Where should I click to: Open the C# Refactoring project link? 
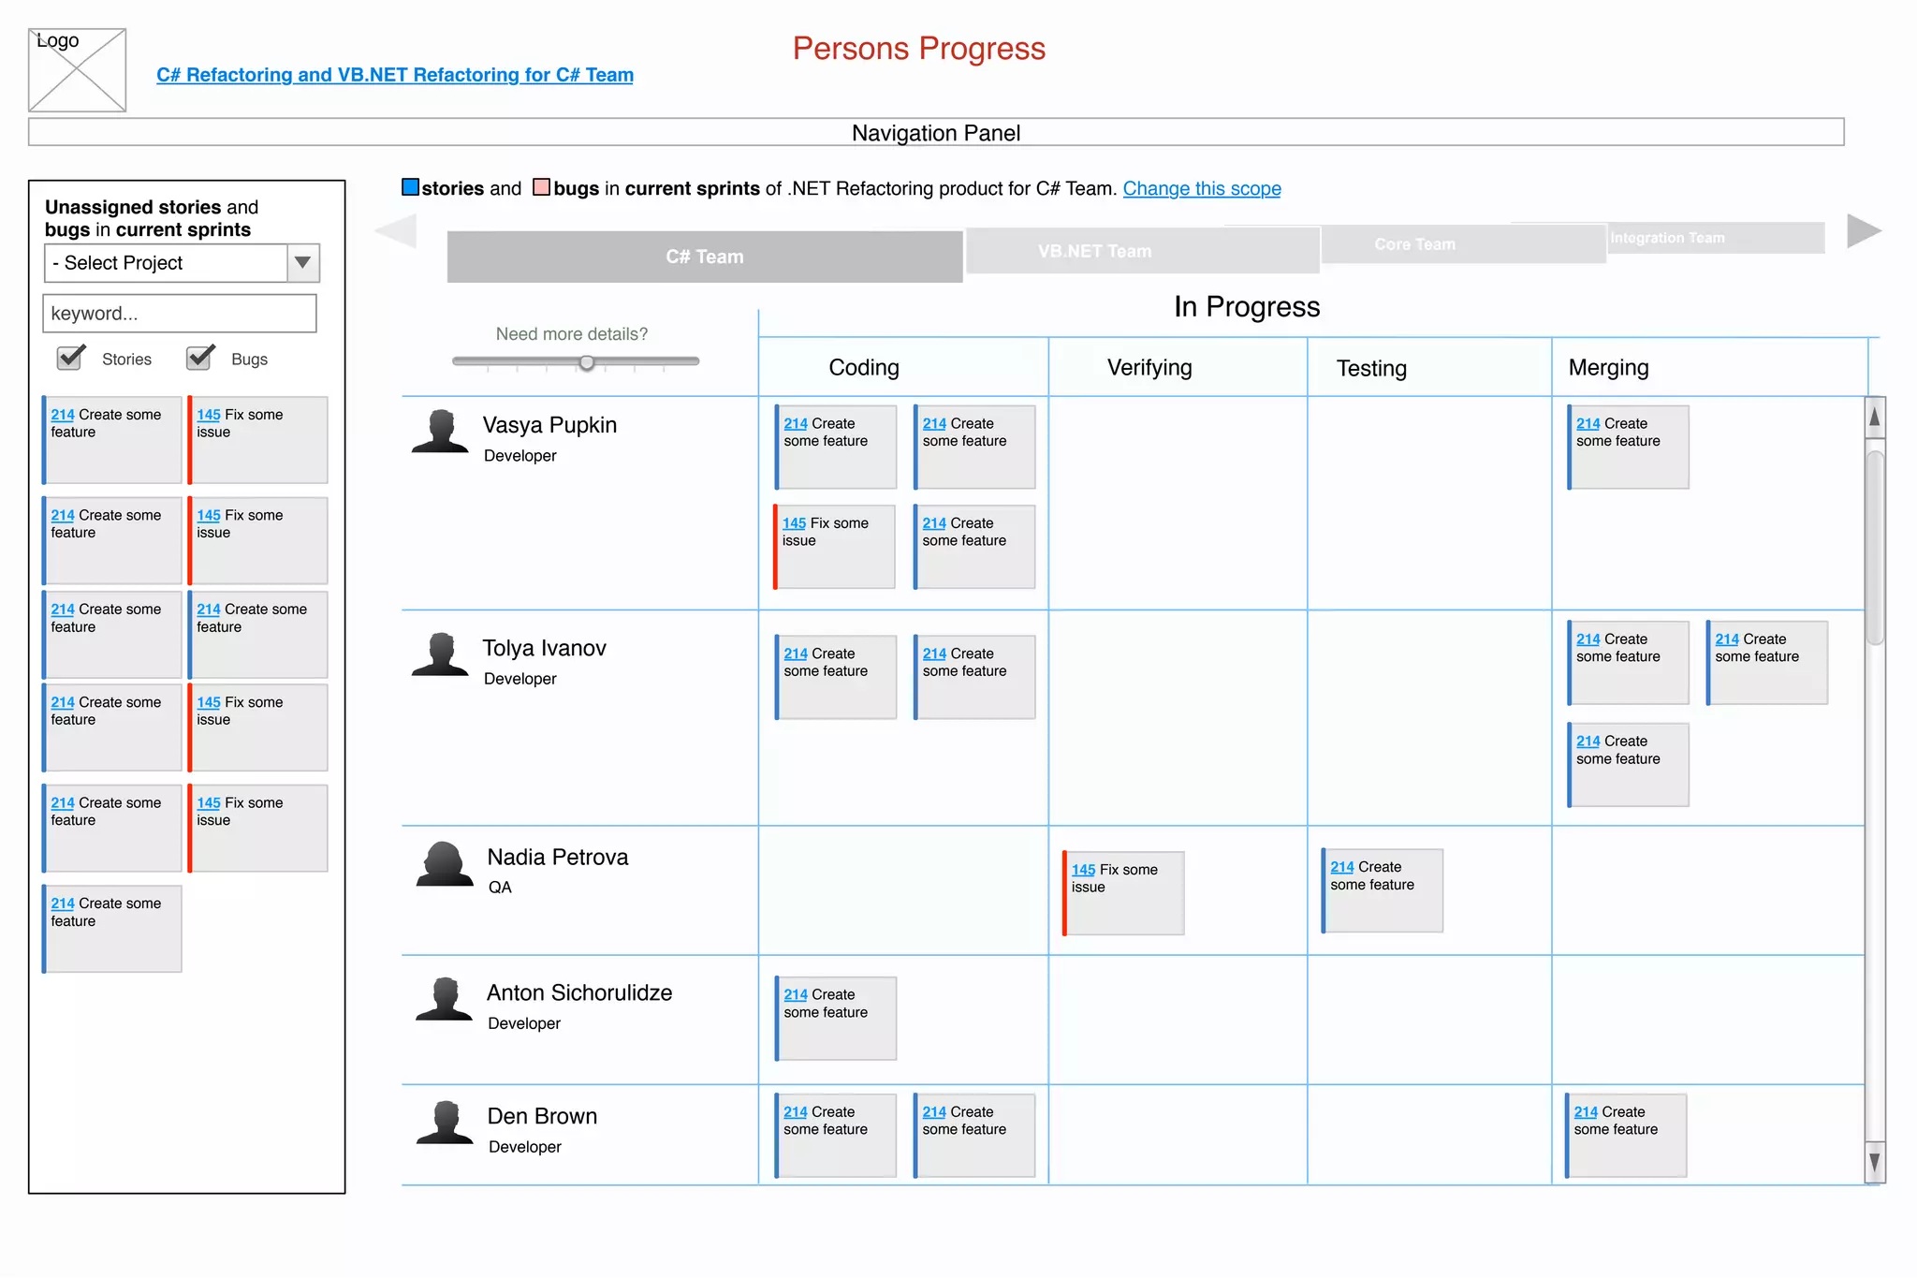(394, 75)
